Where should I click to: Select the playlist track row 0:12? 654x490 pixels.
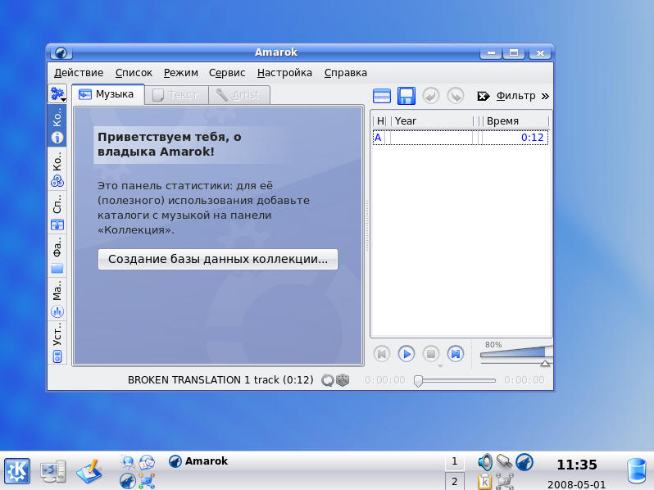(x=461, y=138)
